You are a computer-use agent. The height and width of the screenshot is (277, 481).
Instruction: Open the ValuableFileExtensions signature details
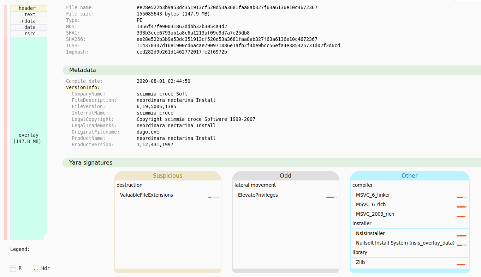point(147,195)
